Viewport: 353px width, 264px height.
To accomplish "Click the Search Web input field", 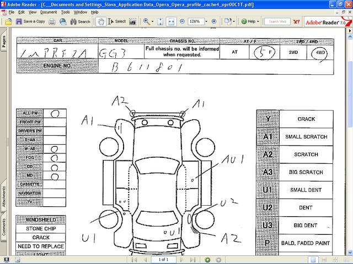I will (x=277, y=21).
